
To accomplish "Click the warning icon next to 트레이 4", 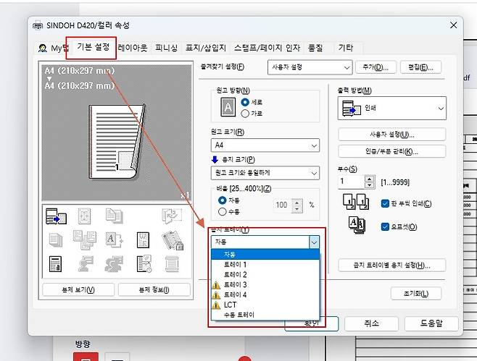I will [x=216, y=295].
